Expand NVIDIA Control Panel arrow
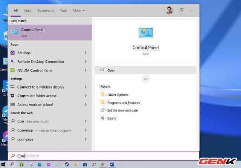Viewport: 241px width, 168px height. coord(85,70)
